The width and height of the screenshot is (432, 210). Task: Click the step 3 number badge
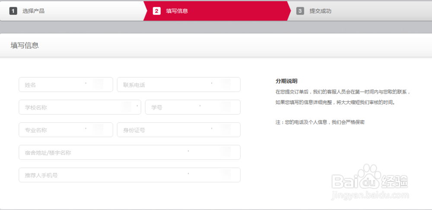300,11
